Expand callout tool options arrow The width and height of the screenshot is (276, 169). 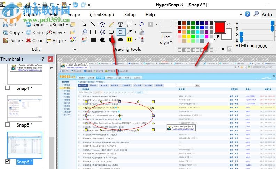click(x=135, y=24)
